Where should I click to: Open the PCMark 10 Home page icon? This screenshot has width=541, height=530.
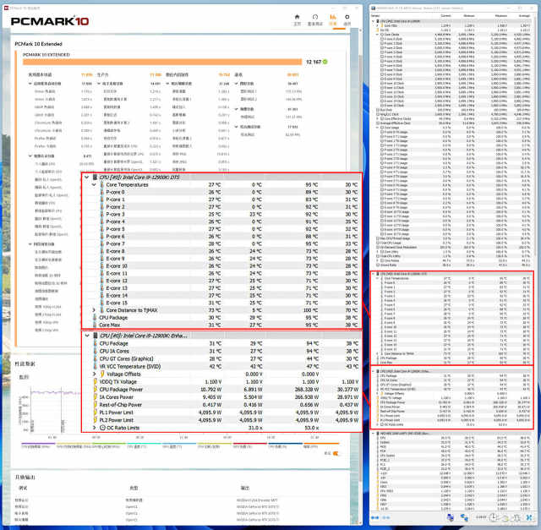(x=297, y=19)
